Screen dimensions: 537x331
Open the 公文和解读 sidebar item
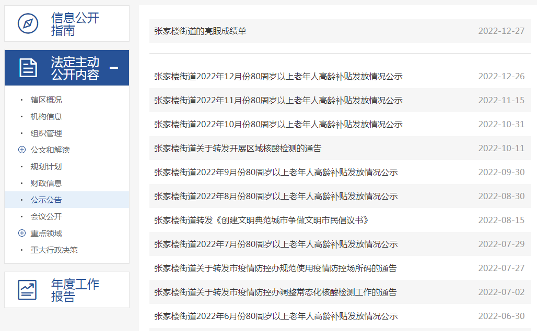[x=50, y=150]
